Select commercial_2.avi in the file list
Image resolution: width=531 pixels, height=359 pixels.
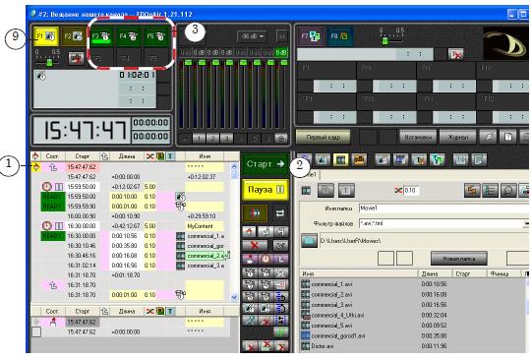click(413, 295)
